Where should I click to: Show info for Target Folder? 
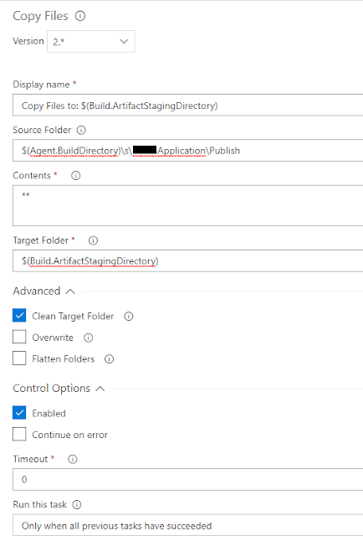point(93,240)
